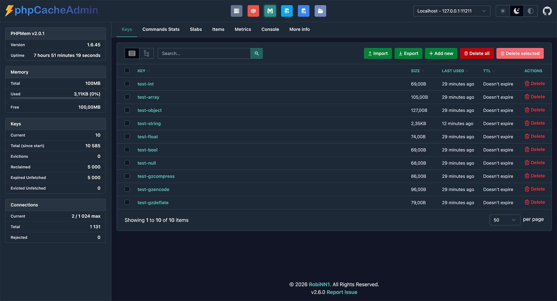The image size is (557, 301).
Task: Tick the test-int row checkbox
Action: [x=127, y=84]
